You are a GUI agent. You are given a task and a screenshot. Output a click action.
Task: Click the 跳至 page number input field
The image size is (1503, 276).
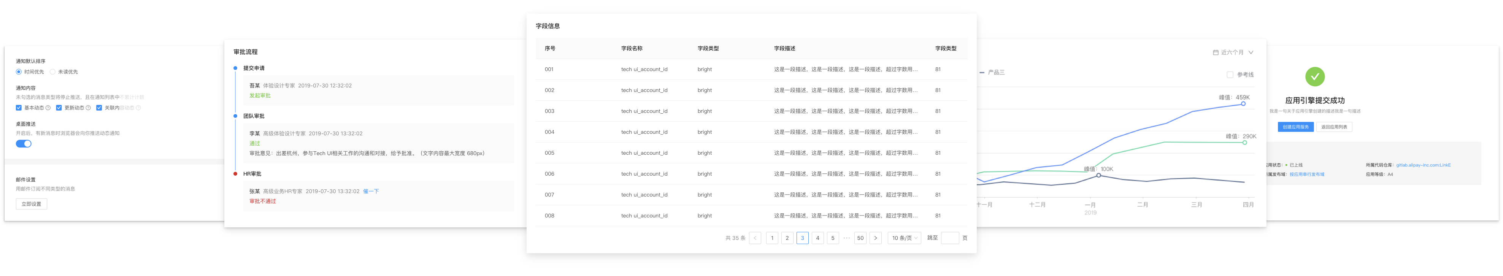coord(950,238)
